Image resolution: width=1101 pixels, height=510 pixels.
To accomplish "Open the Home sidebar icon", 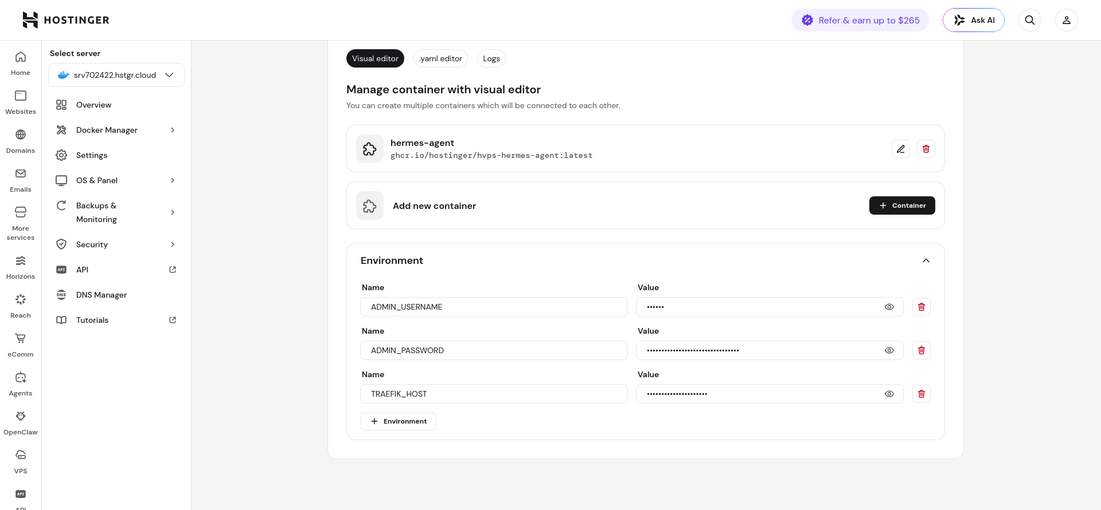I will coord(21,64).
